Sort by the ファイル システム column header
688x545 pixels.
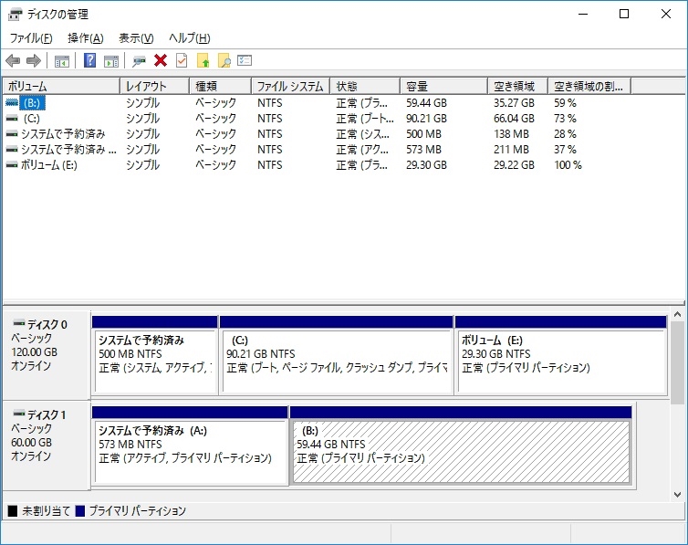tap(289, 87)
